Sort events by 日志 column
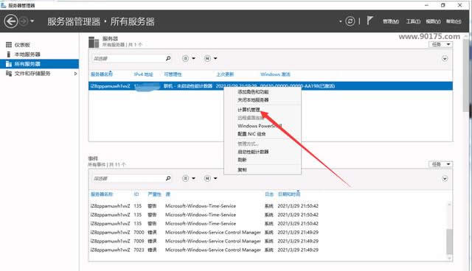The image size is (472, 271). click(268, 194)
